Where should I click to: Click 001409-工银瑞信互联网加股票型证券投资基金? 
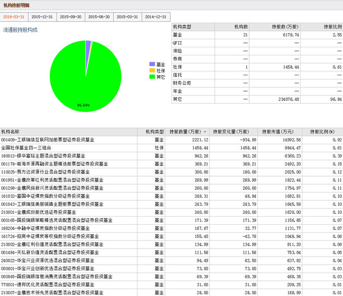[x=47, y=140]
